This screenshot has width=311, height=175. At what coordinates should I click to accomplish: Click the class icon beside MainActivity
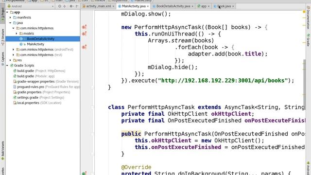coord(21,44)
